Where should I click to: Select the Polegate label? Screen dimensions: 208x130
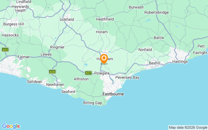[102, 73]
